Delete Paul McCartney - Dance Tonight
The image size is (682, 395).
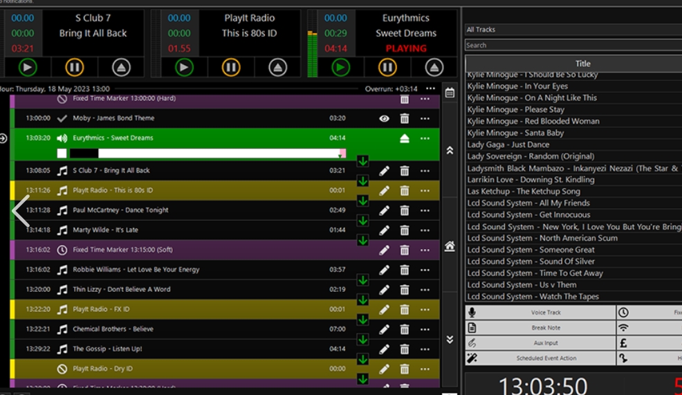[x=405, y=210]
